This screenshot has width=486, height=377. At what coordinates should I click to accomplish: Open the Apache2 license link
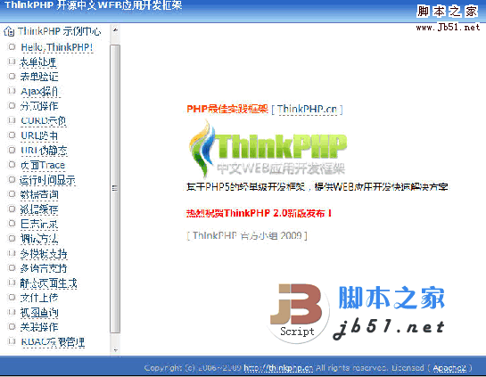point(449,368)
